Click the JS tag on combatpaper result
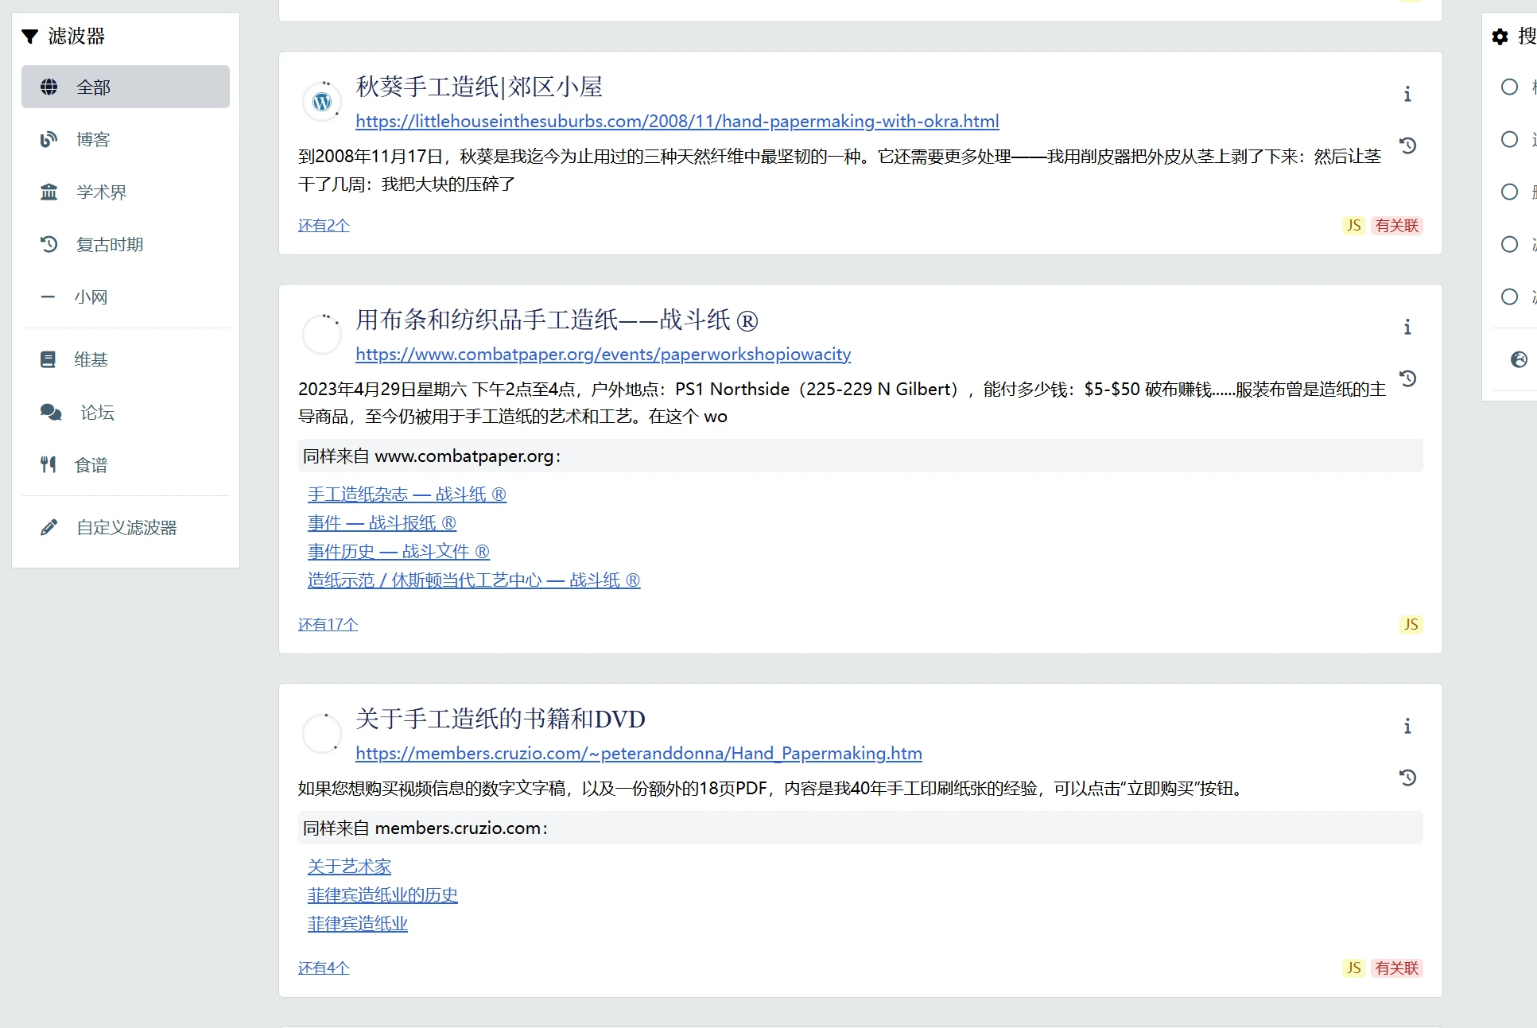Viewport: 1537px width, 1028px height. [1411, 624]
